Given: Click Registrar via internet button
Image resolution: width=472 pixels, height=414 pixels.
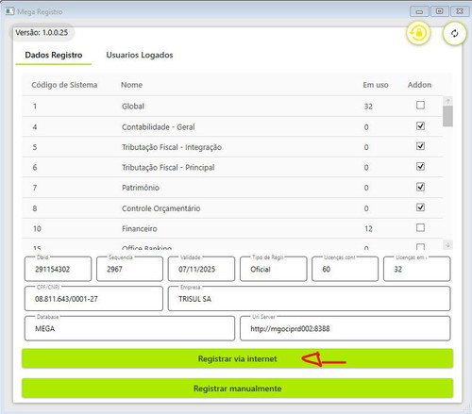Looking at the screenshot, I should pyautogui.click(x=237, y=358).
